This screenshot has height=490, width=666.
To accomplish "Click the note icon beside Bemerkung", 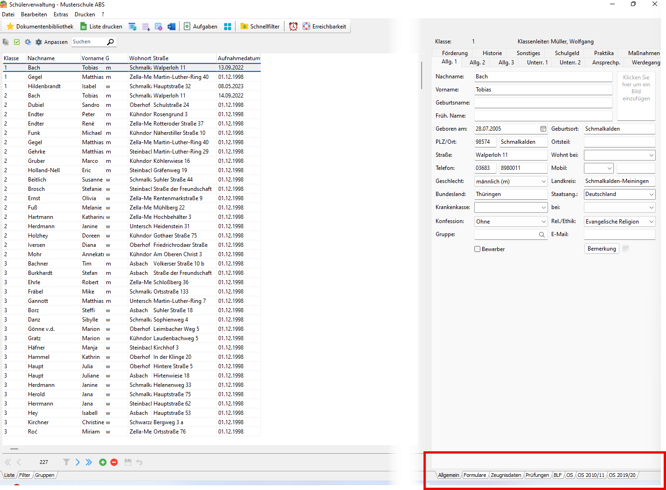I will click(626, 249).
